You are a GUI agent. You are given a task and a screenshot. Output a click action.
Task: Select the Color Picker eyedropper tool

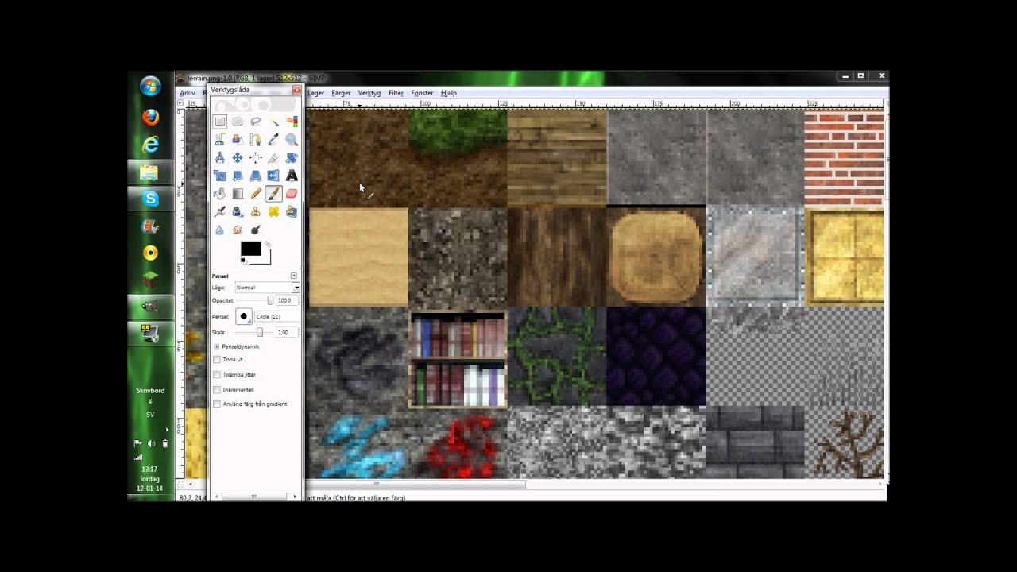(x=273, y=139)
